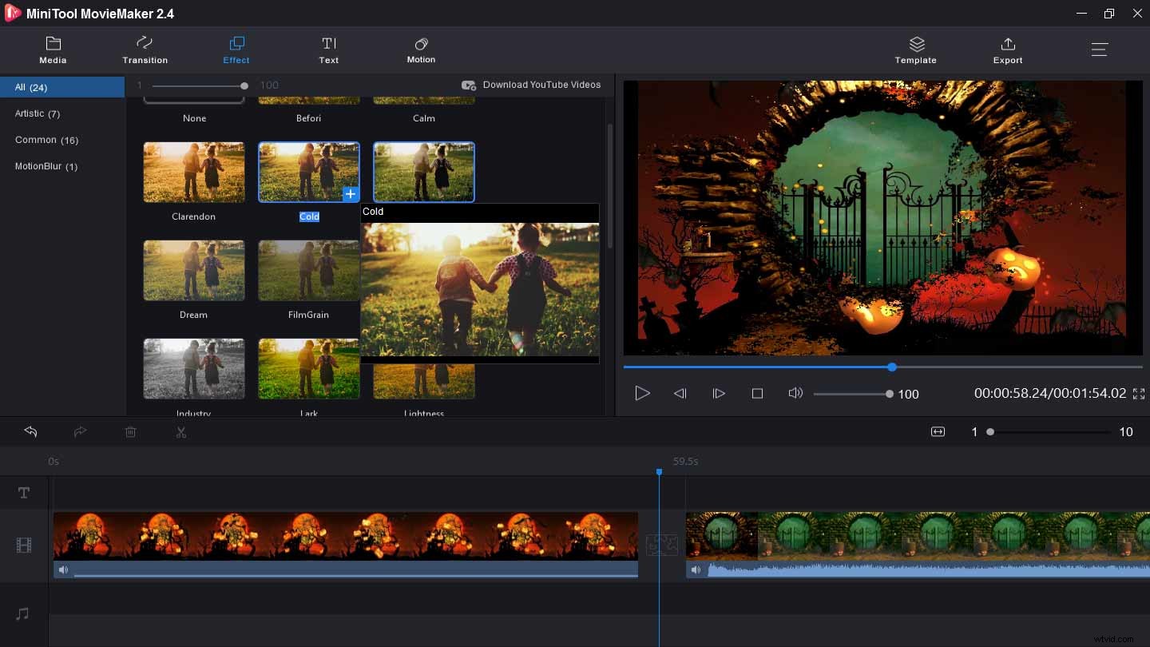
Task: Mute audio on the first timeline clip
Action: coord(64,570)
